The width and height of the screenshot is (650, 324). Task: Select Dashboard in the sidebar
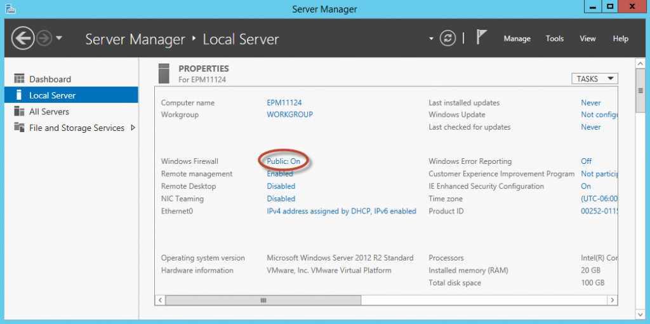click(71, 79)
